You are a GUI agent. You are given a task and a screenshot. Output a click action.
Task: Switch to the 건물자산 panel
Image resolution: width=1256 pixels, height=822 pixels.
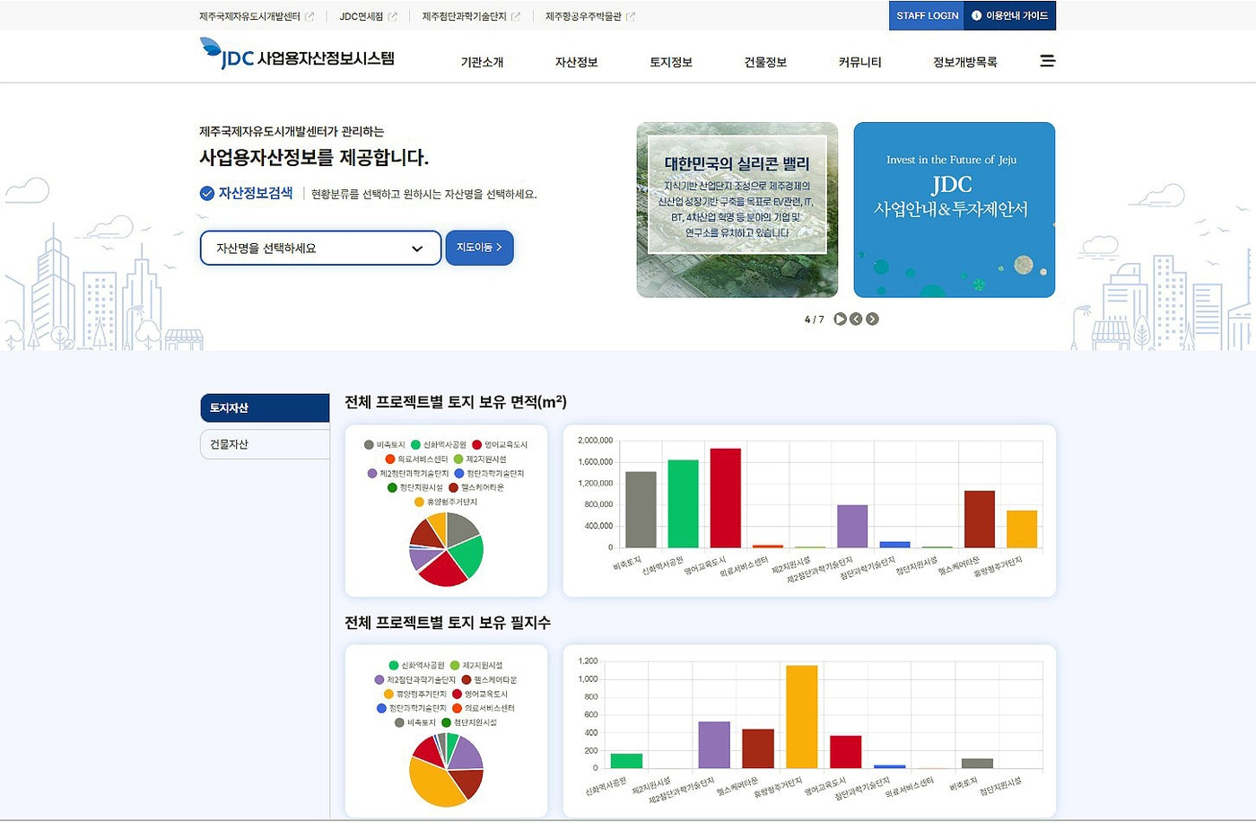(264, 443)
